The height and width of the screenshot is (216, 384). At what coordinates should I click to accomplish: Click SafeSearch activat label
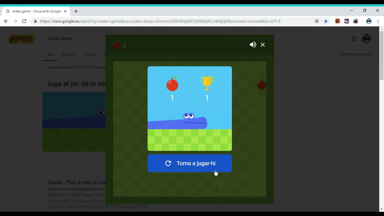356,54
